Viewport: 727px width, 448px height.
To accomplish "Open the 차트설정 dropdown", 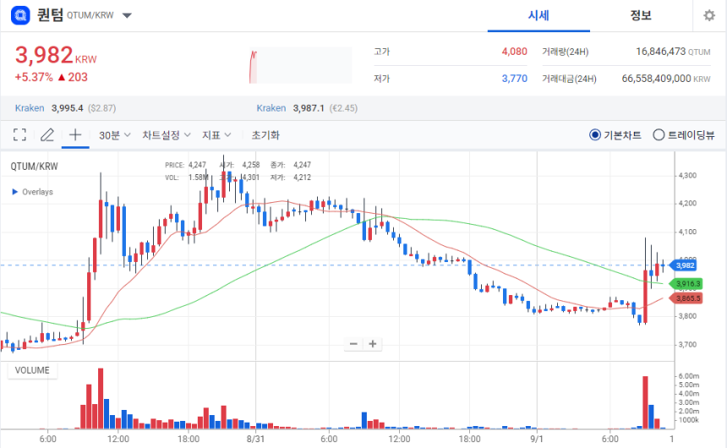I will tap(166, 135).
